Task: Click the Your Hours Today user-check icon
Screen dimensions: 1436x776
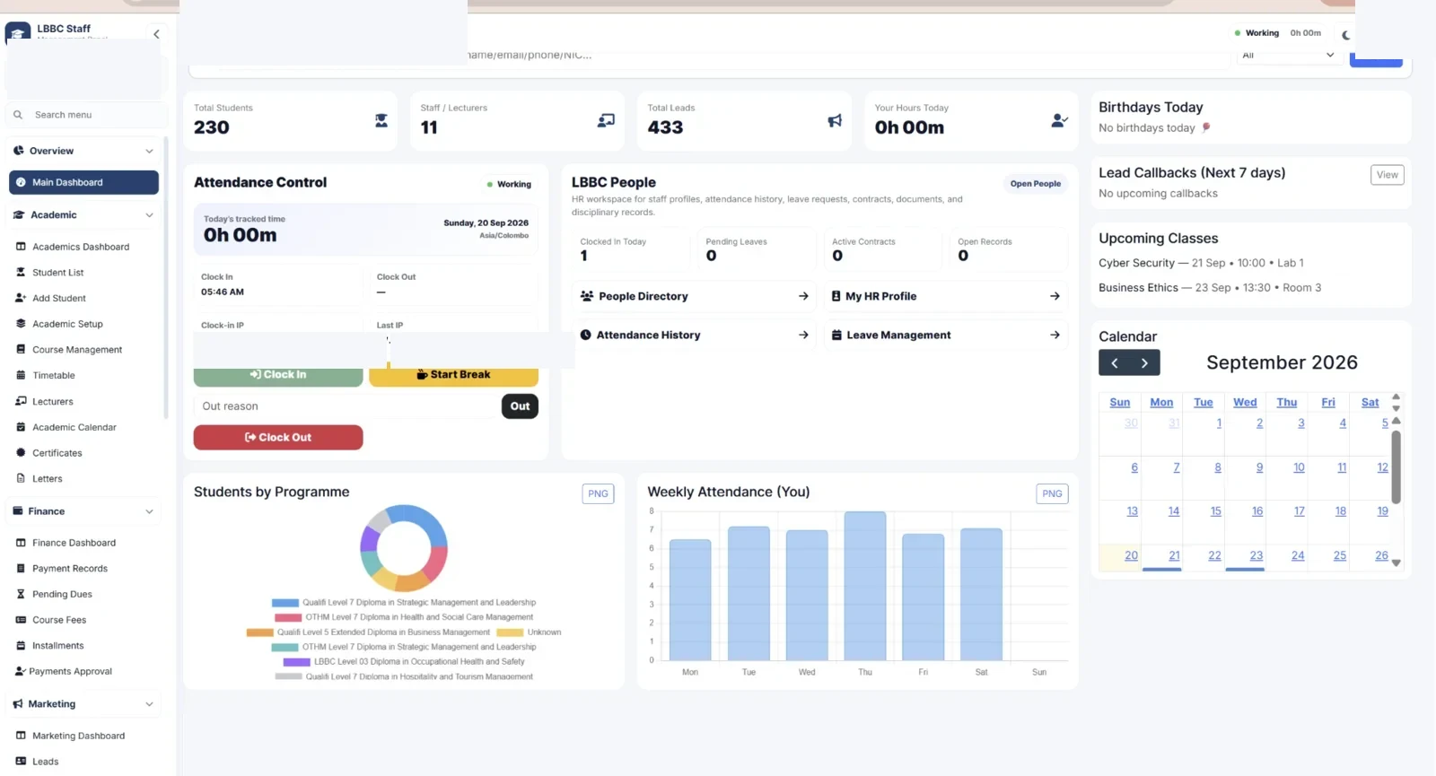Action: [x=1060, y=120]
